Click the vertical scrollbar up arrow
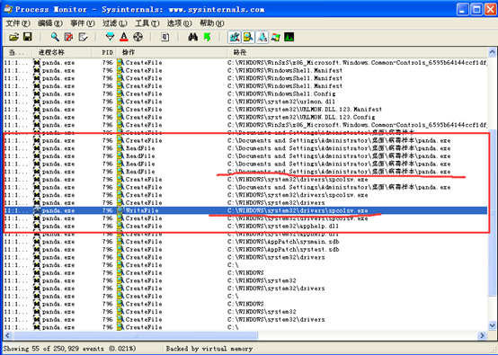The height and width of the screenshot is (355, 498). [x=492, y=52]
